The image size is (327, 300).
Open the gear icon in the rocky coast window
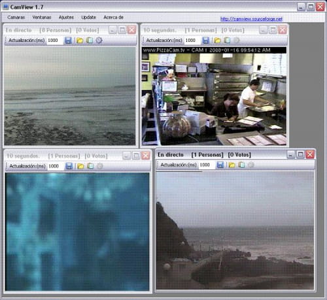[251, 165]
